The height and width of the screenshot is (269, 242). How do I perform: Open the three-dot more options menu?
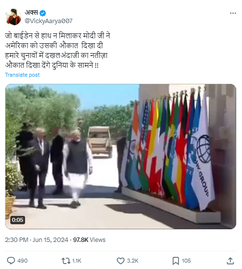(x=233, y=13)
